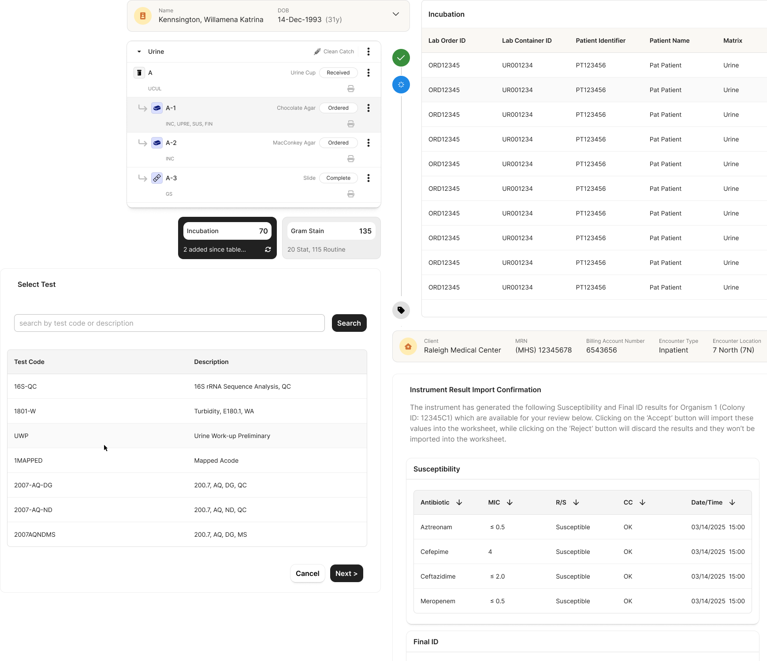
Task: Click the Aztreonam susceptibility row
Action: 583,527
